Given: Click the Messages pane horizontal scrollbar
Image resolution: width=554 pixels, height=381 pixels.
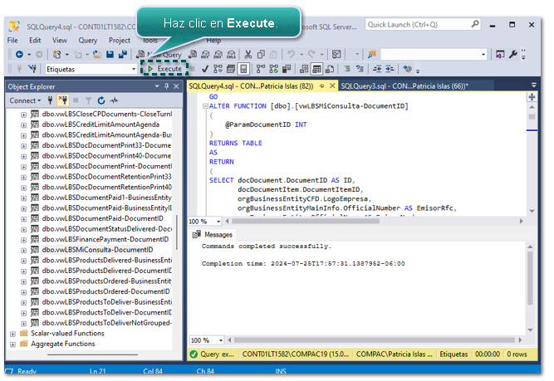Looking at the screenshot, I should [375, 340].
